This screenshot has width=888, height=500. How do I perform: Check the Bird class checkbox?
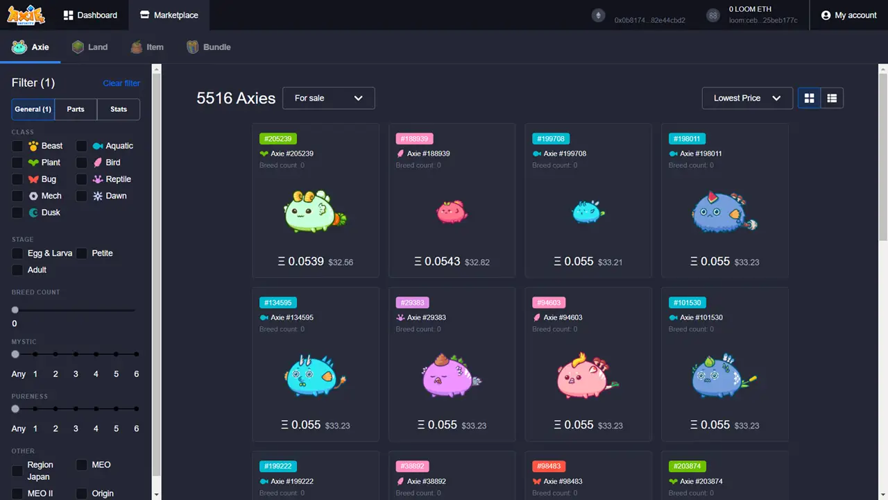click(x=82, y=162)
